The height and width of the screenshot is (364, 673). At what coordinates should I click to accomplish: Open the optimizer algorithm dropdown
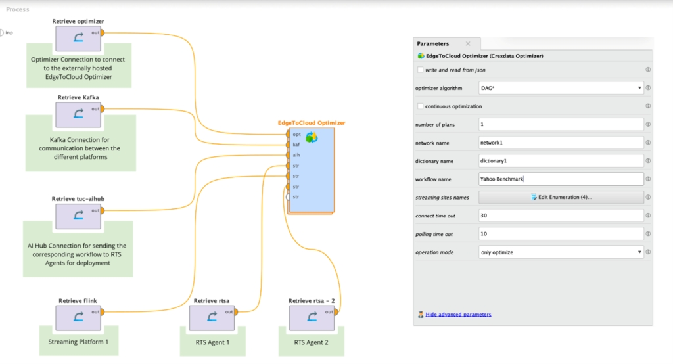click(561, 88)
